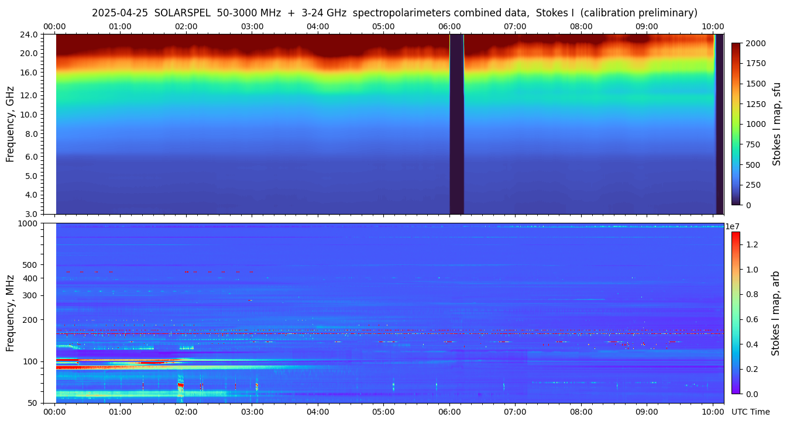Click the 1e7 exponent label above lower colorbar
This screenshot has height=424, width=790.
[x=732, y=226]
